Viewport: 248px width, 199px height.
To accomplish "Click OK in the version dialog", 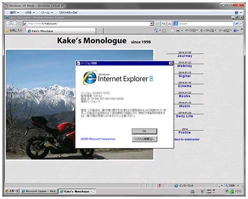I will (145, 131).
